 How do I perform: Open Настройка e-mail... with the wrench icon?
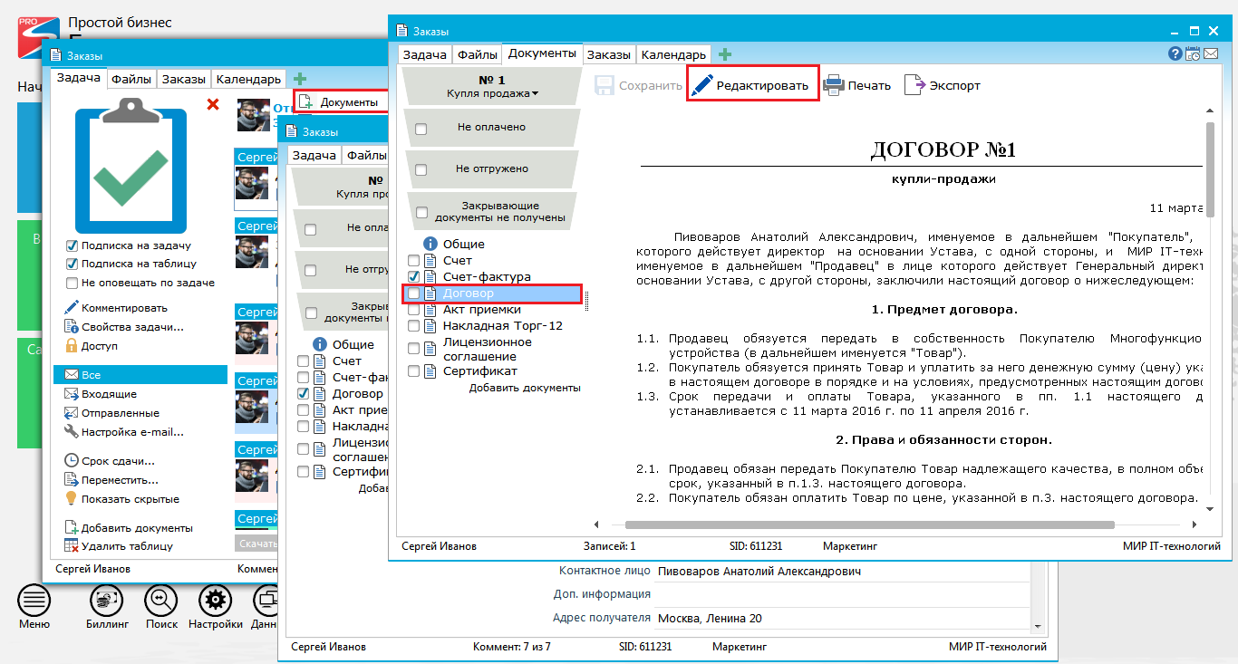(x=124, y=432)
